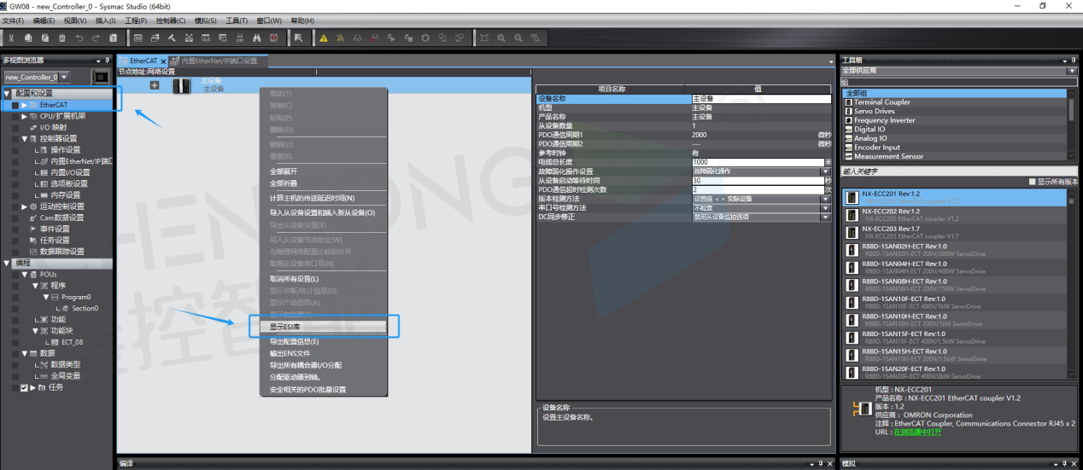Collapse the 编程 section
This screenshot has width=1083, height=470.
[x=7, y=263]
